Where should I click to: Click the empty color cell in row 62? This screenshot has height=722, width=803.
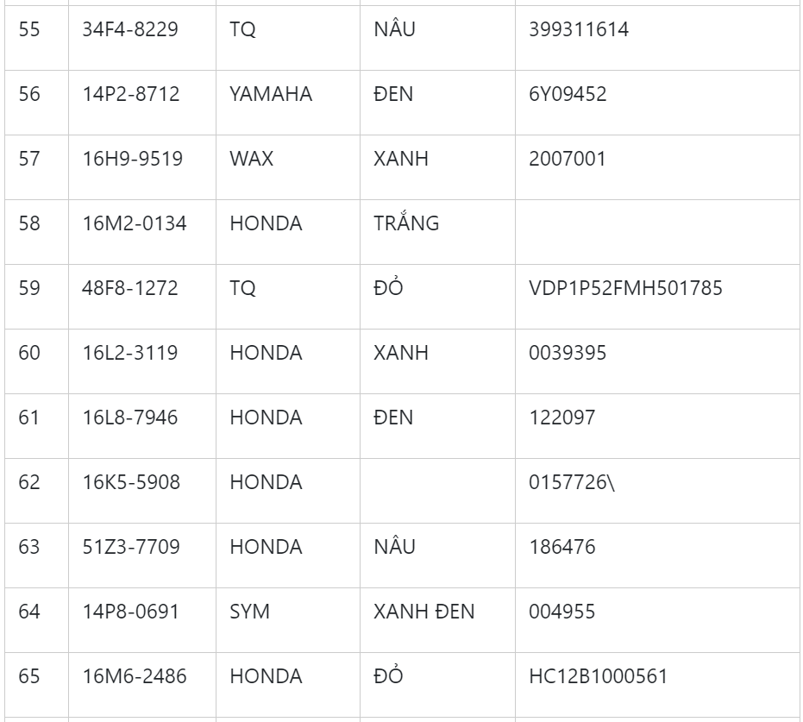click(437, 482)
